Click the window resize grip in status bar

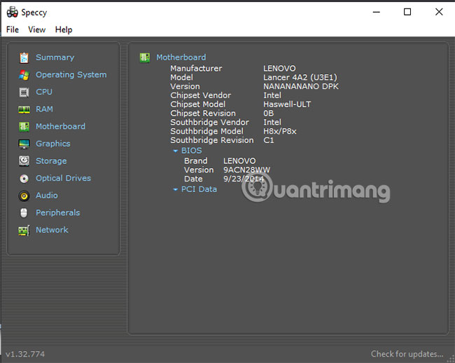(x=451, y=359)
